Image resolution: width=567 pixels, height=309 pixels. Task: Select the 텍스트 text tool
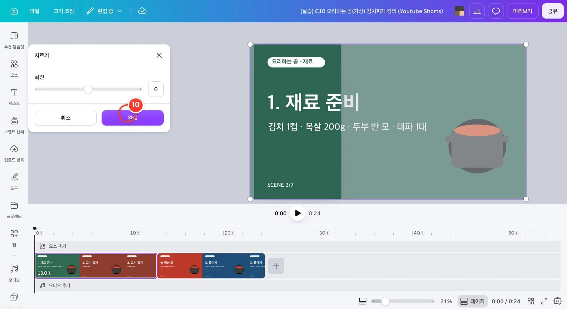click(x=14, y=97)
